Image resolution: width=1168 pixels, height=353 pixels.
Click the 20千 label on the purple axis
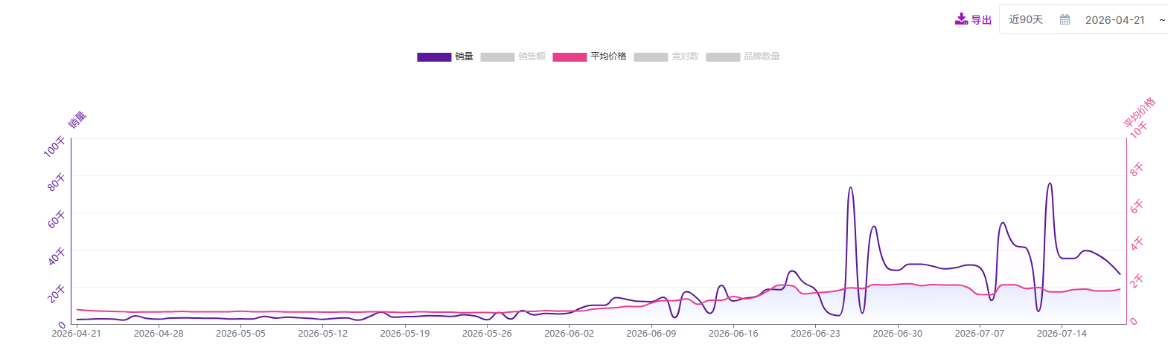click(x=57, y=294)
